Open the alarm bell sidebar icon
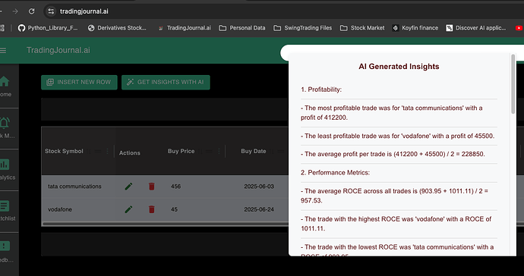 pyautogui.click(x=5, y=123)
